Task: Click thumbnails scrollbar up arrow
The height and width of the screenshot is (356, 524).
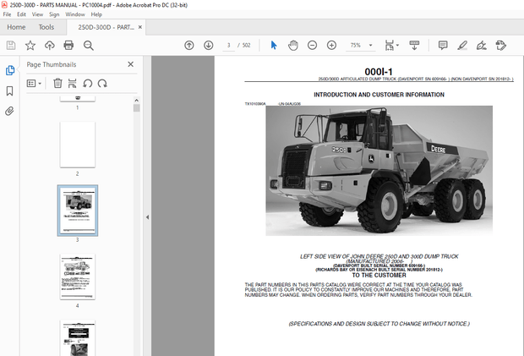Action: [136, 101]
